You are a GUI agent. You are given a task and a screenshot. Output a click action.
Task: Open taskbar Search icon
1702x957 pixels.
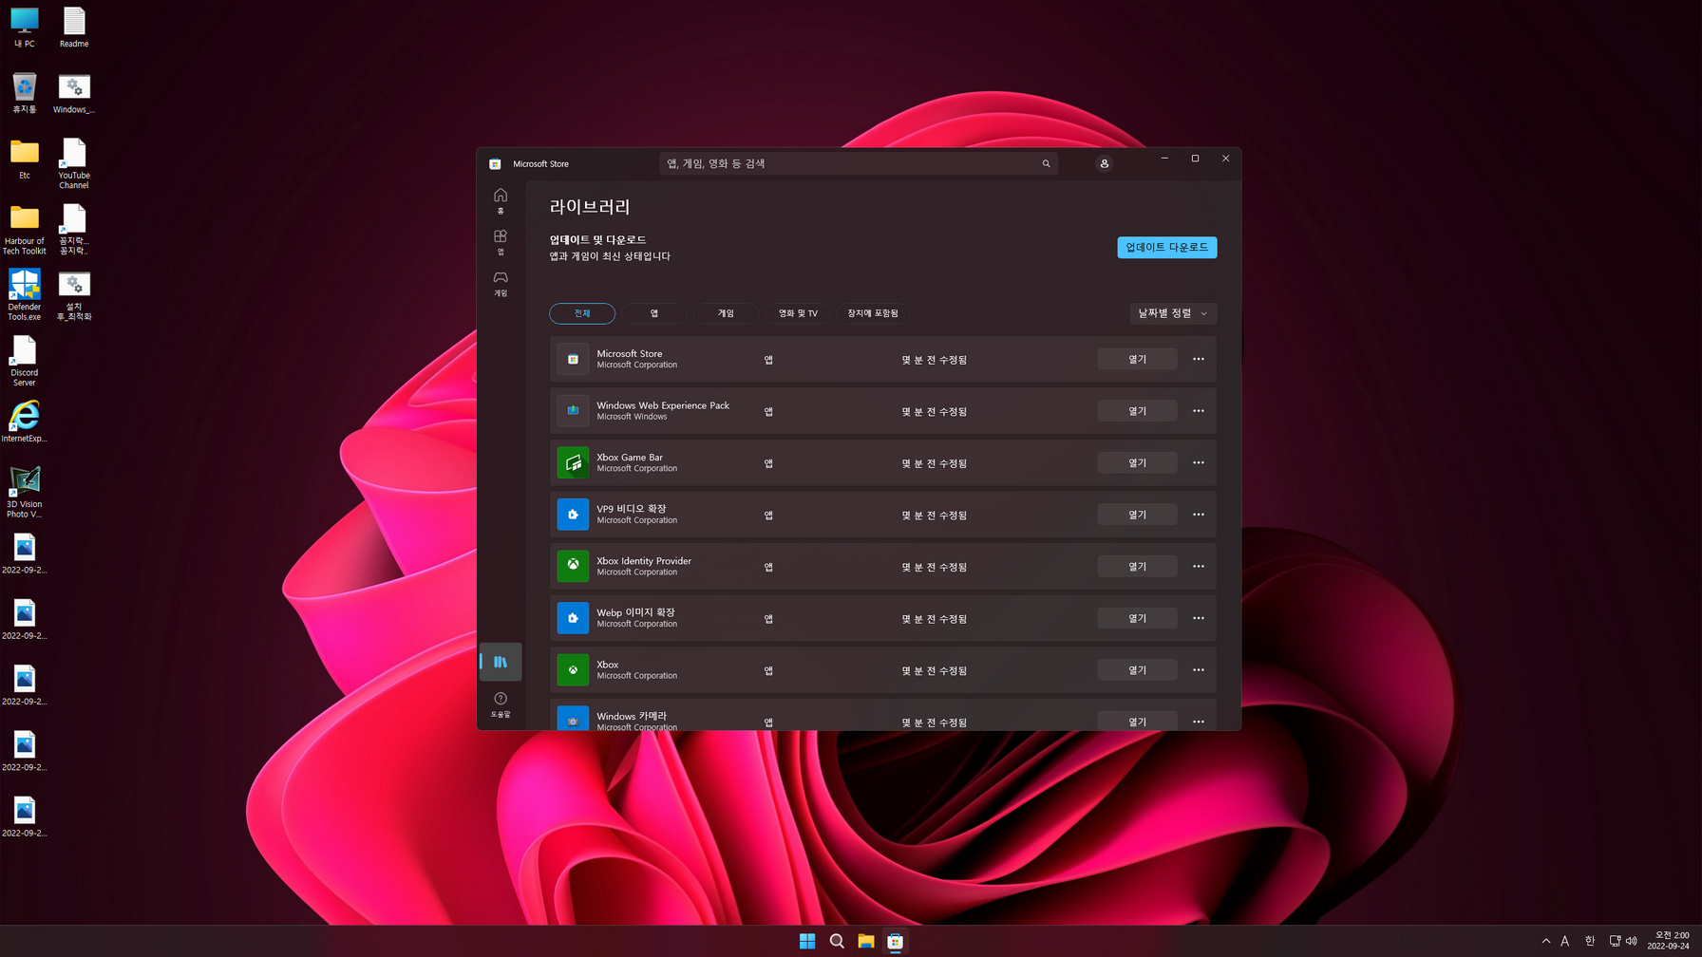[837, 941]
